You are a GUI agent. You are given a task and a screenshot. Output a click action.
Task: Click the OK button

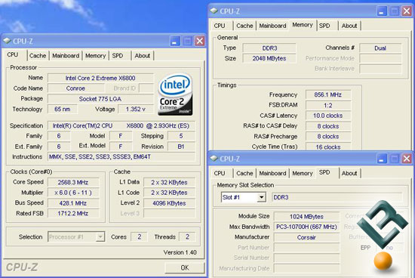(185, 267)
